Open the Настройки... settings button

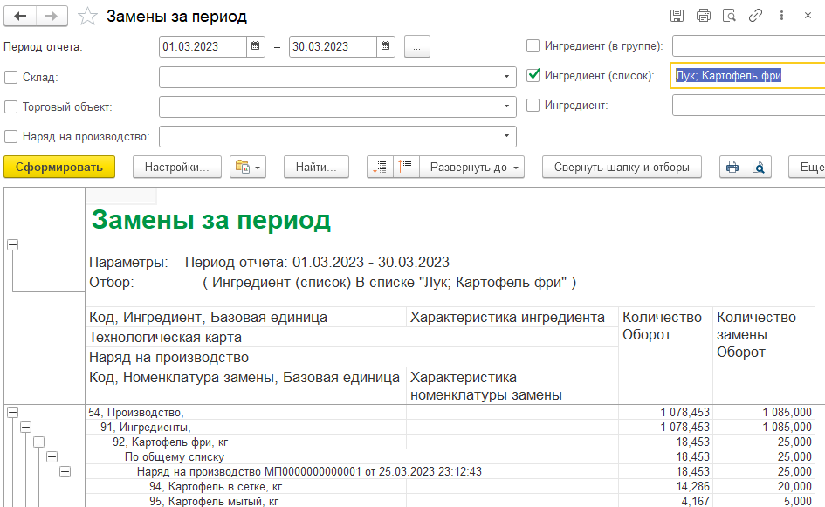pyautogui.click(x=177, y=167)
